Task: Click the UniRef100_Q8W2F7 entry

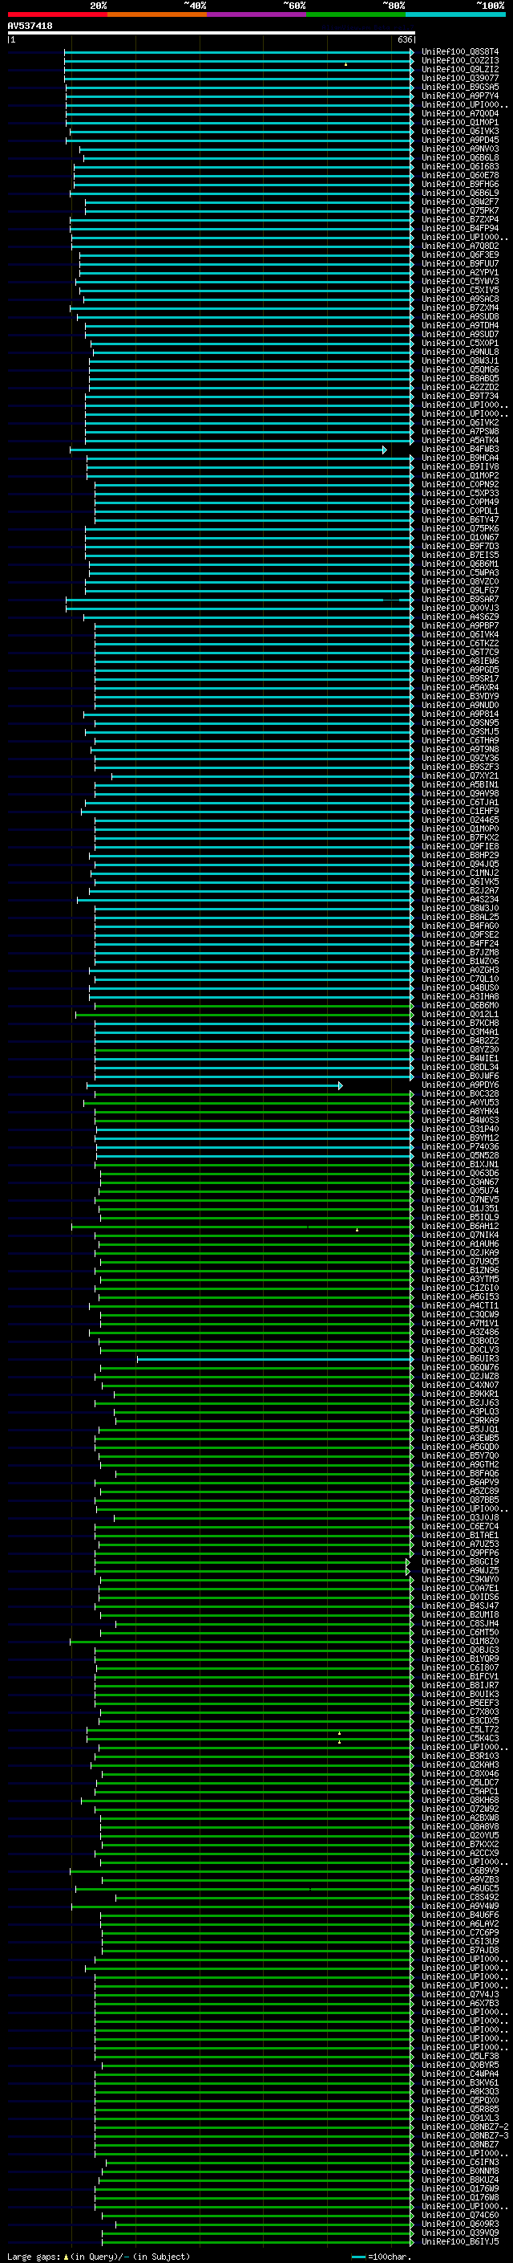Action: point(460,202)
